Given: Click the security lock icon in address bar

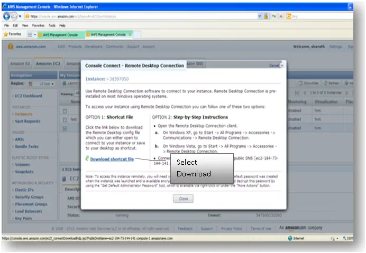Looking at the screenshot, I should [x=266, y=16].
